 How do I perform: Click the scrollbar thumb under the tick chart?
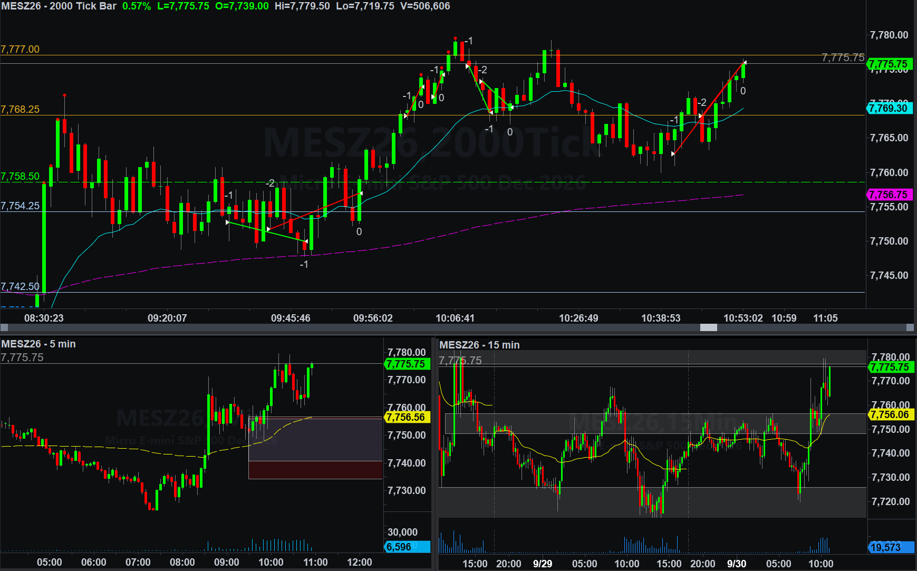[x=708, y=327]
